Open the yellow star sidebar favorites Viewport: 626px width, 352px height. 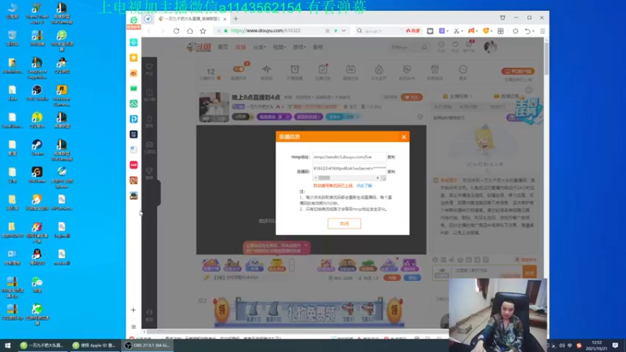134,58
